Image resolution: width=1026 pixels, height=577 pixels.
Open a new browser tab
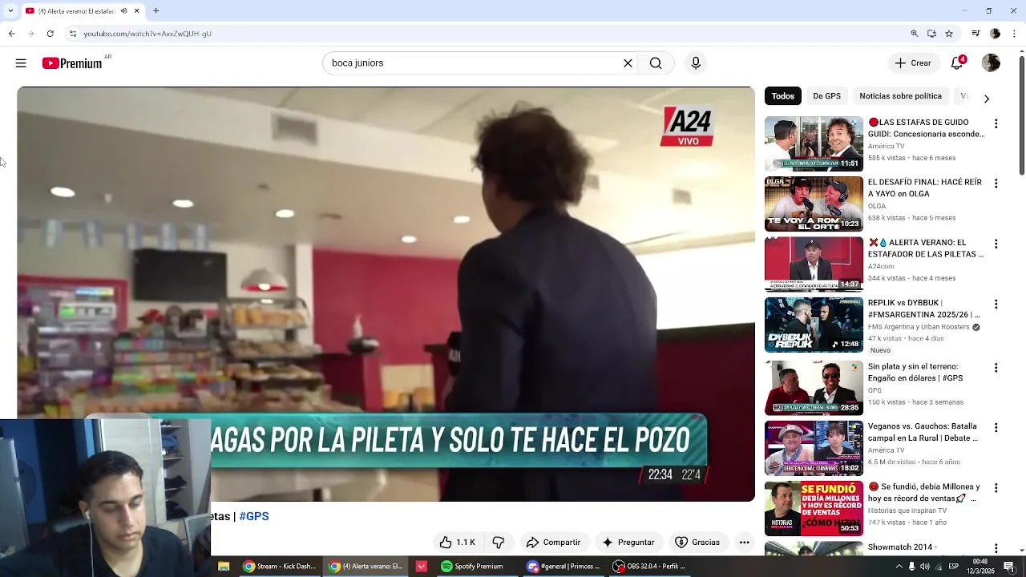click(156, 11)
